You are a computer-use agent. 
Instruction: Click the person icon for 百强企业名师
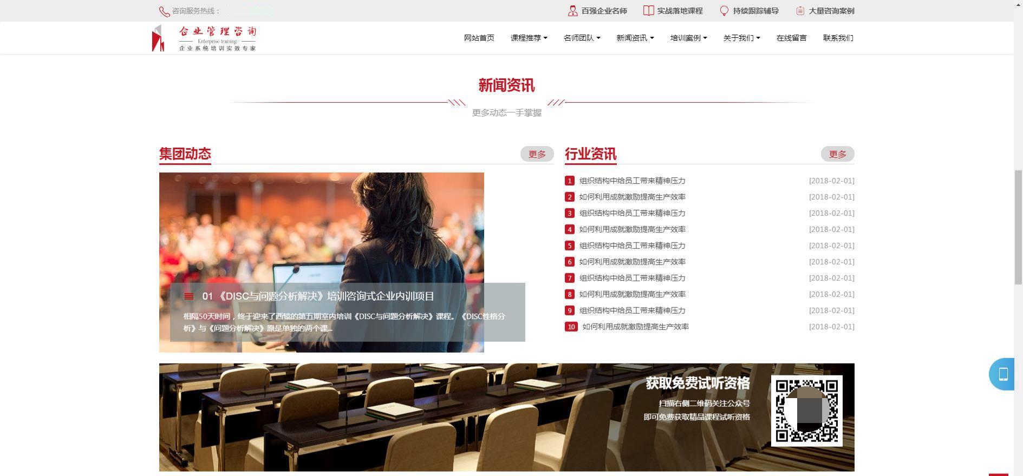tap(572, 11)
